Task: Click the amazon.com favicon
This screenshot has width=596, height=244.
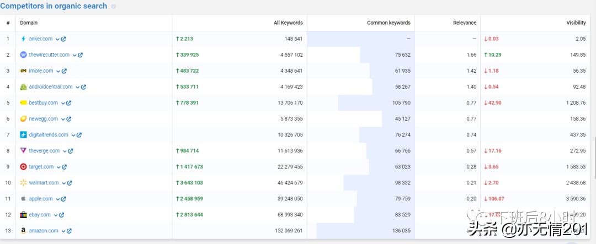Action: point(23,230)
